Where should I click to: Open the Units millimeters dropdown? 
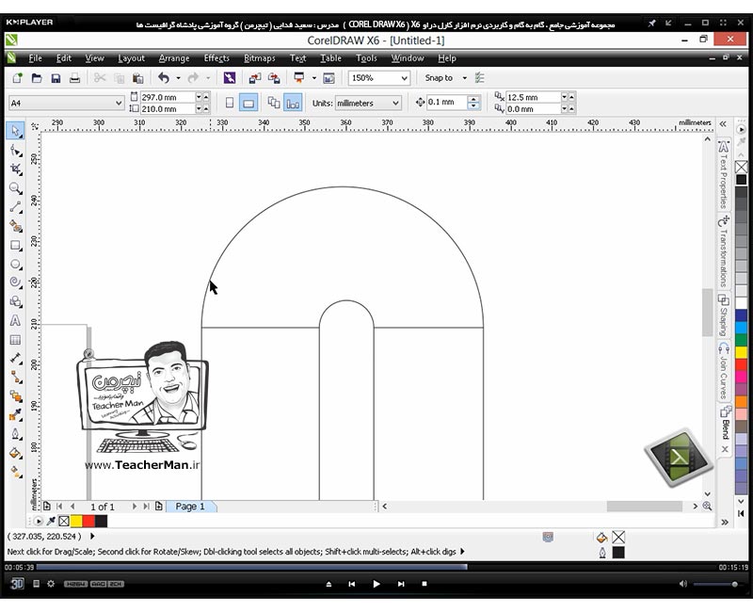coord(395,103)
